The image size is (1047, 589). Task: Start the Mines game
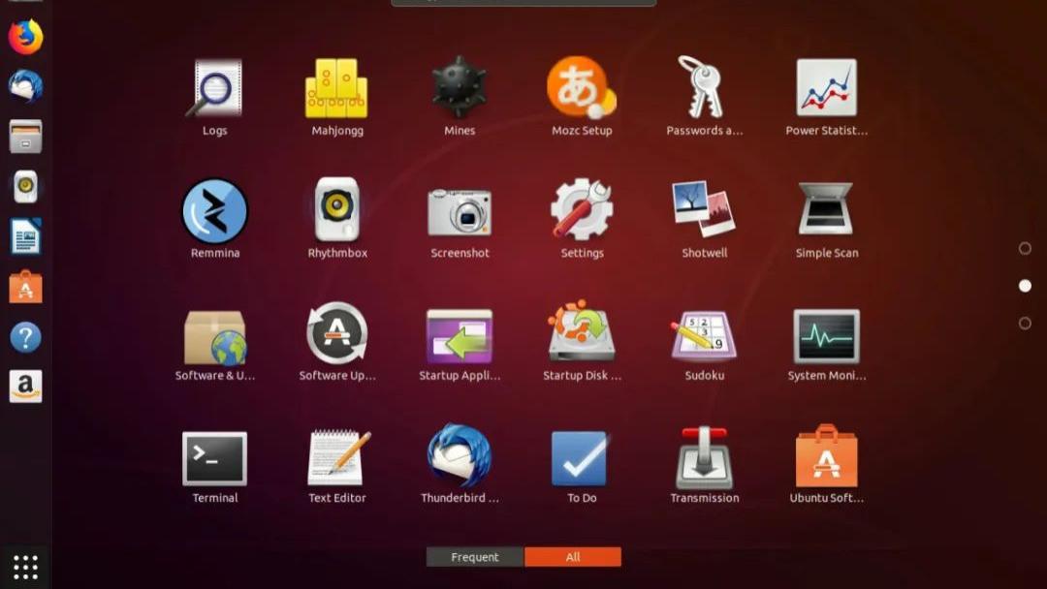coord(460,98)
